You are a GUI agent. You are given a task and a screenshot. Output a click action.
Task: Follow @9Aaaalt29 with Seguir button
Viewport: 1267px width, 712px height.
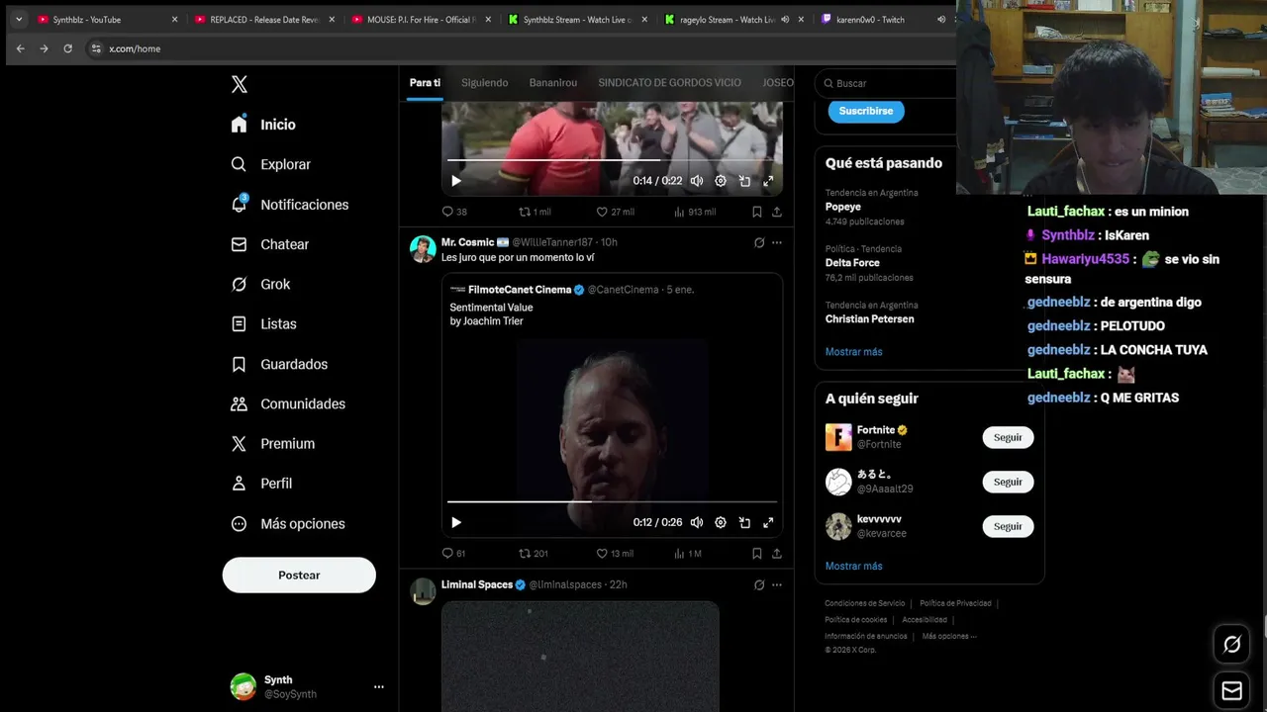1008,482
